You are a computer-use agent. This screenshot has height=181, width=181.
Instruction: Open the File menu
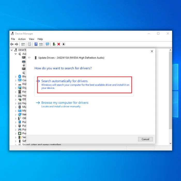[13, 39]
